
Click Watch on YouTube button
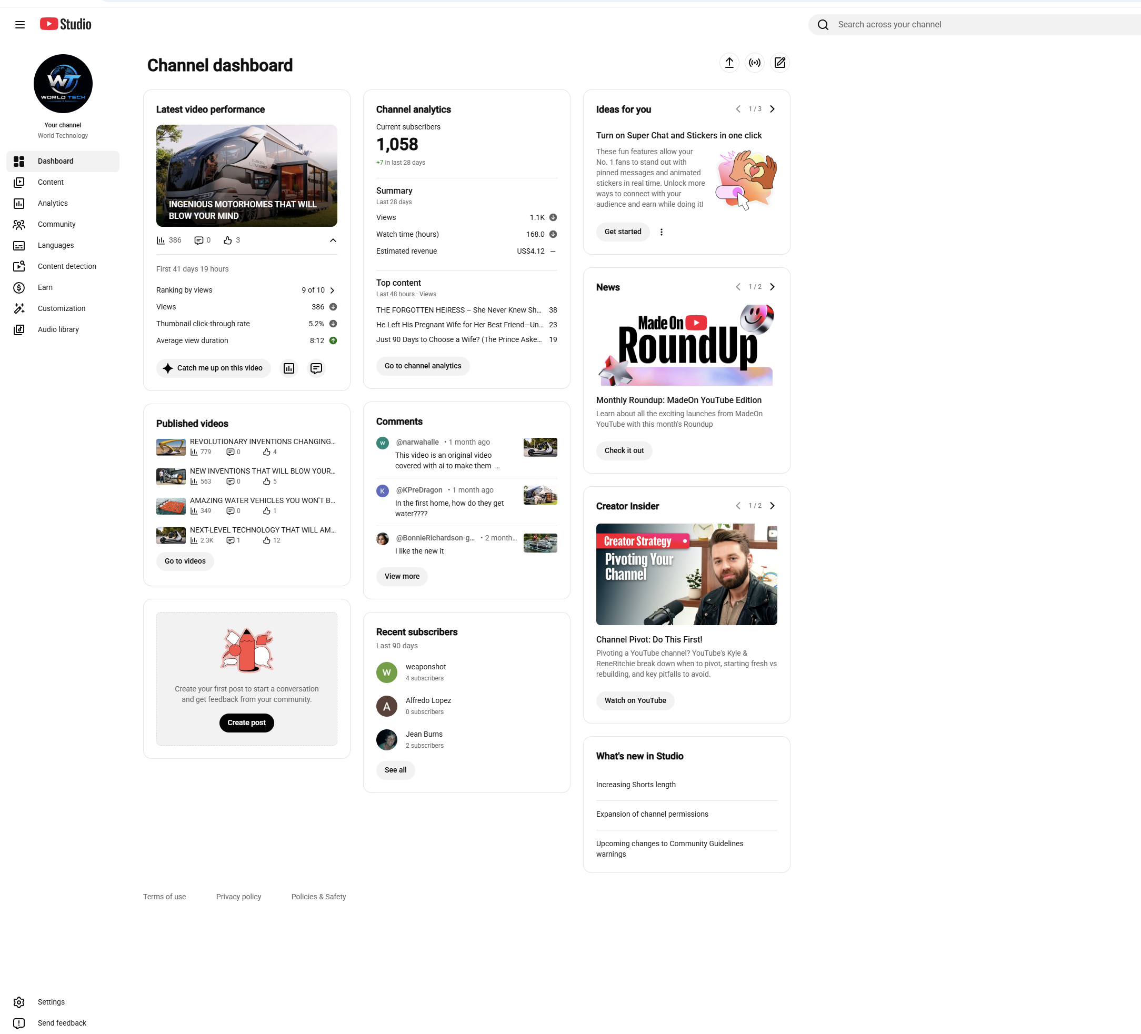coord(635,701)
